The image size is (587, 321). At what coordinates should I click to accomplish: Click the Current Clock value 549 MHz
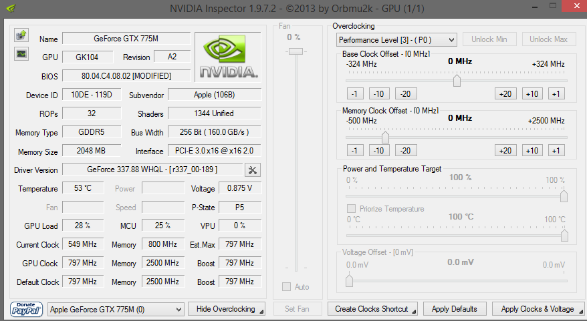click(x=83, y=244)
